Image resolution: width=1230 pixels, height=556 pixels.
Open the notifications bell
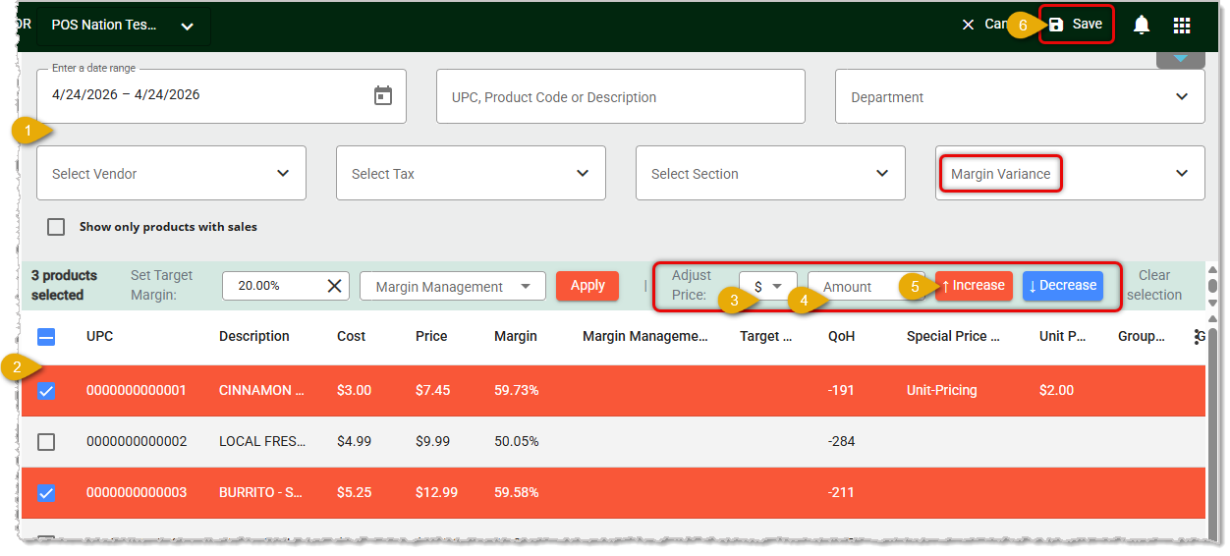click(x=1142, y=25)
